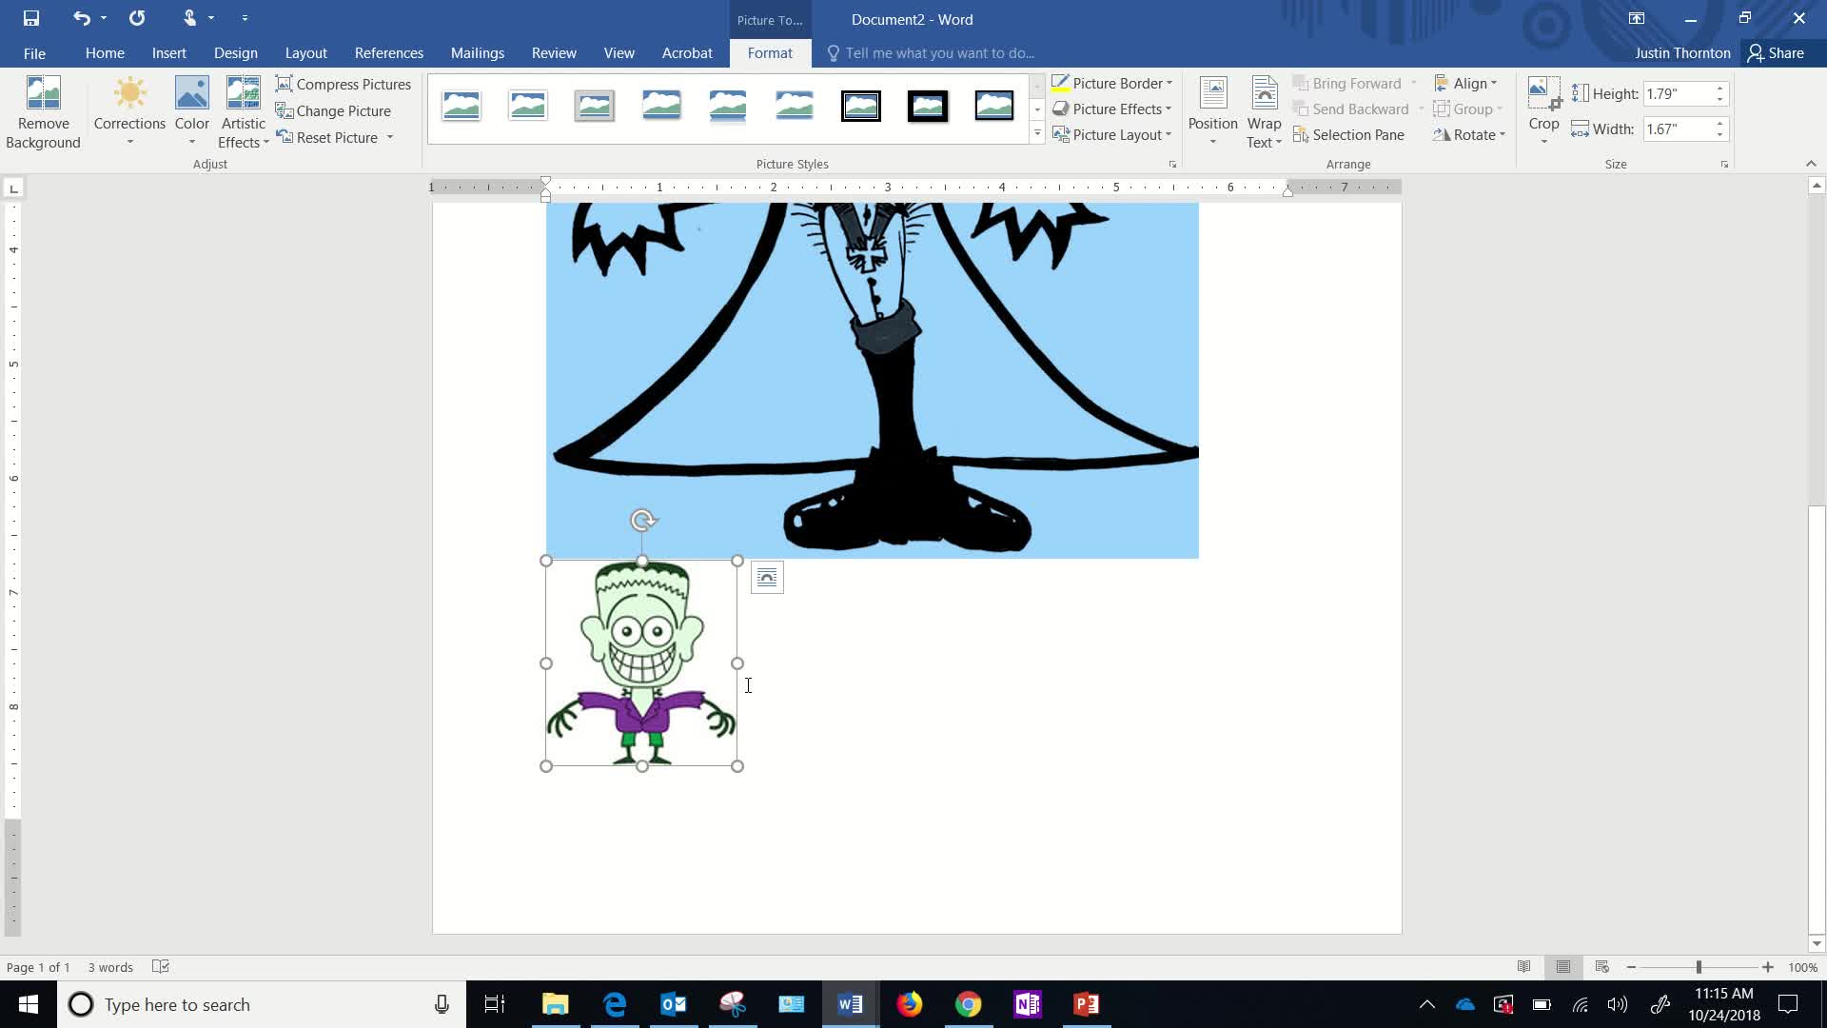Save the document with the Save icon
This screenshot has height=1028, width=1827.
coord(30,18)
